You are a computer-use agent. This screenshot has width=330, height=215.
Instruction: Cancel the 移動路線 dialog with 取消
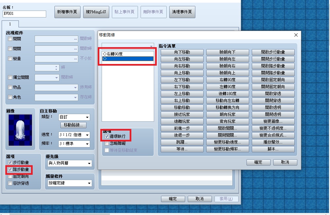pos(285,162)
